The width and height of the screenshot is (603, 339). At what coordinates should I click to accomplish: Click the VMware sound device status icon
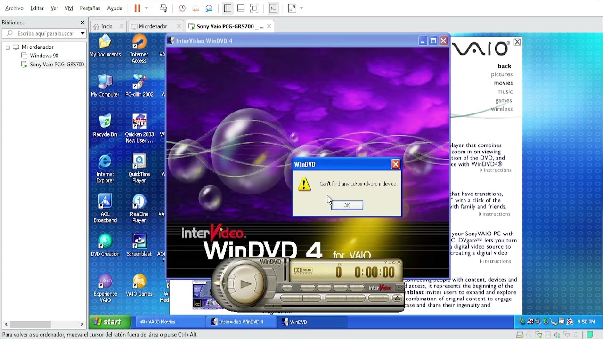[556, 335]
